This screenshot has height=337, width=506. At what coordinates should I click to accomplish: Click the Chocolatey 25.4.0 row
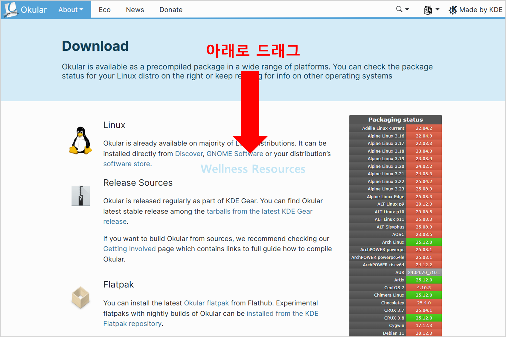[x=395, y=303]
